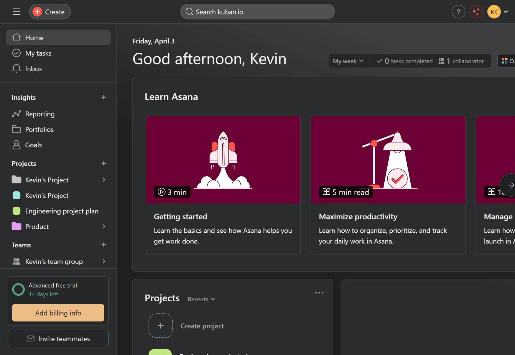The height and width of the screenshot is (355, 515).
Task: Click the search magnifier icon
Action: [x=189, y=12]
